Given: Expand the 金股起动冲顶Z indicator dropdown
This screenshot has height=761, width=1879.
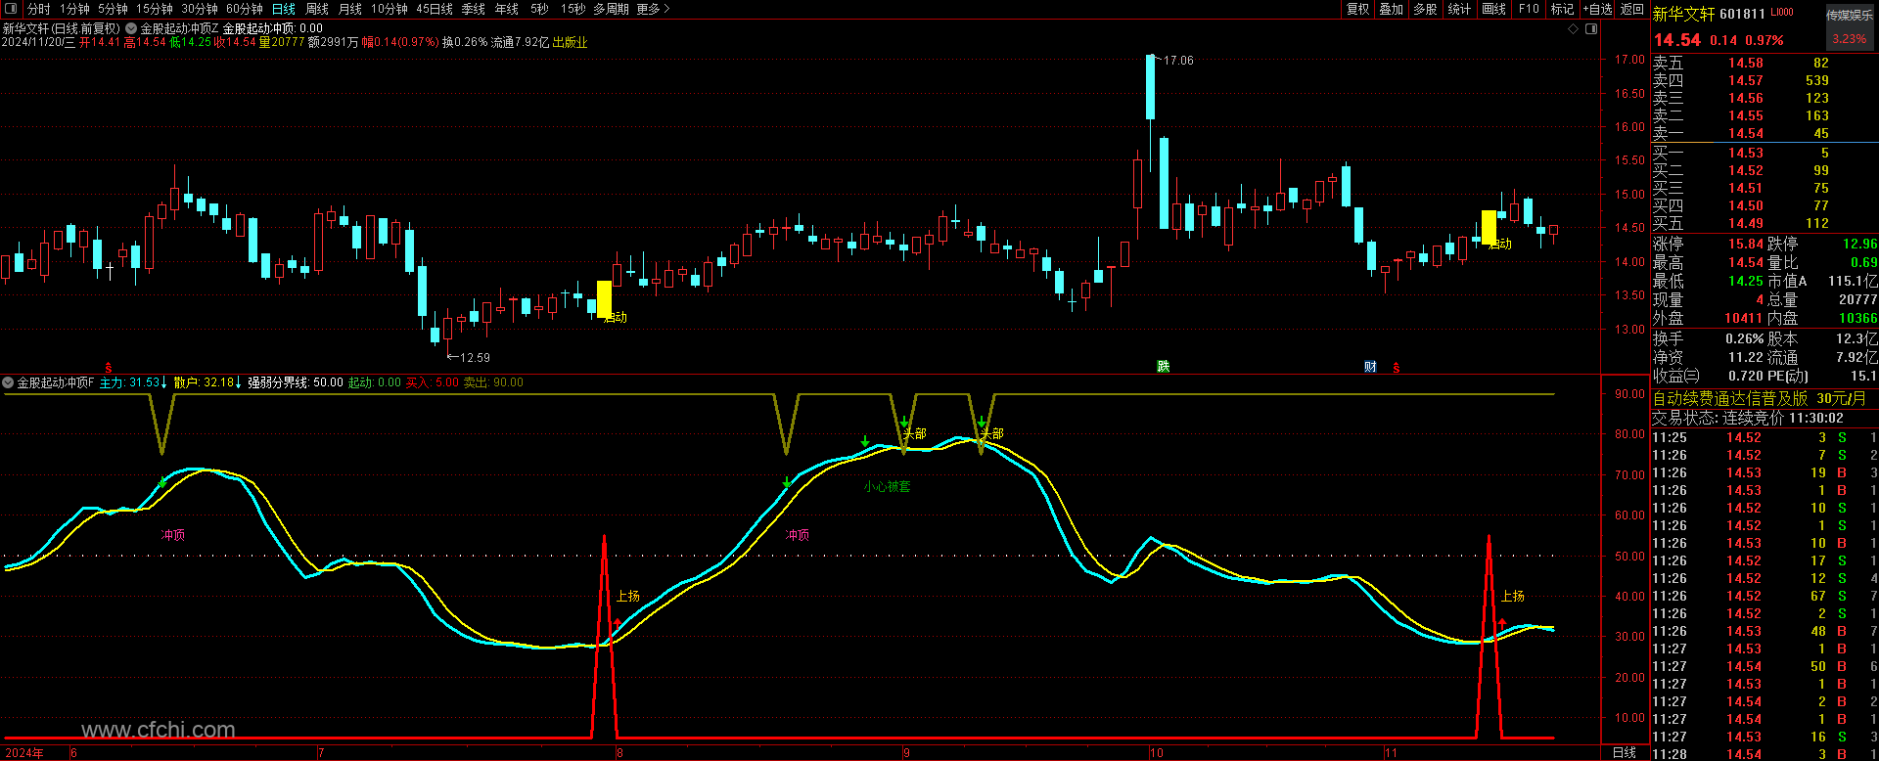Looking at the screenshot, I should (x=131, y=28).
